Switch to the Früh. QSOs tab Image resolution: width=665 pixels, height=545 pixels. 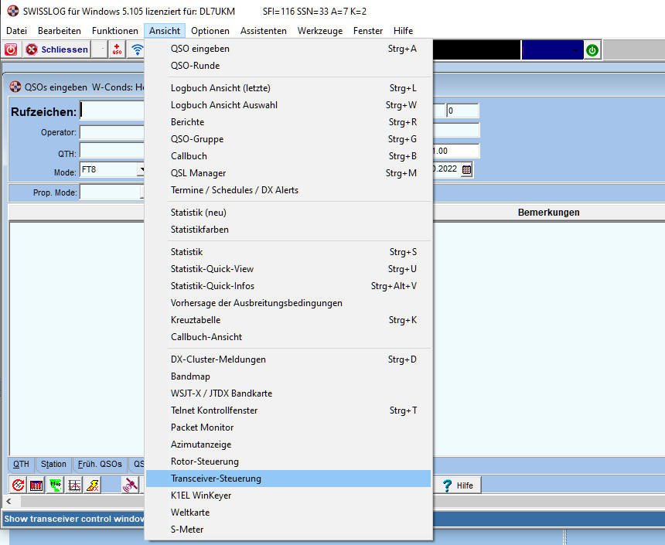tap(99, 465)
